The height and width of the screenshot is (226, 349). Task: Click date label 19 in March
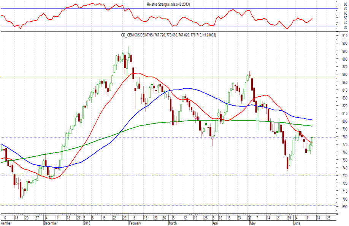tap(195, 218)
